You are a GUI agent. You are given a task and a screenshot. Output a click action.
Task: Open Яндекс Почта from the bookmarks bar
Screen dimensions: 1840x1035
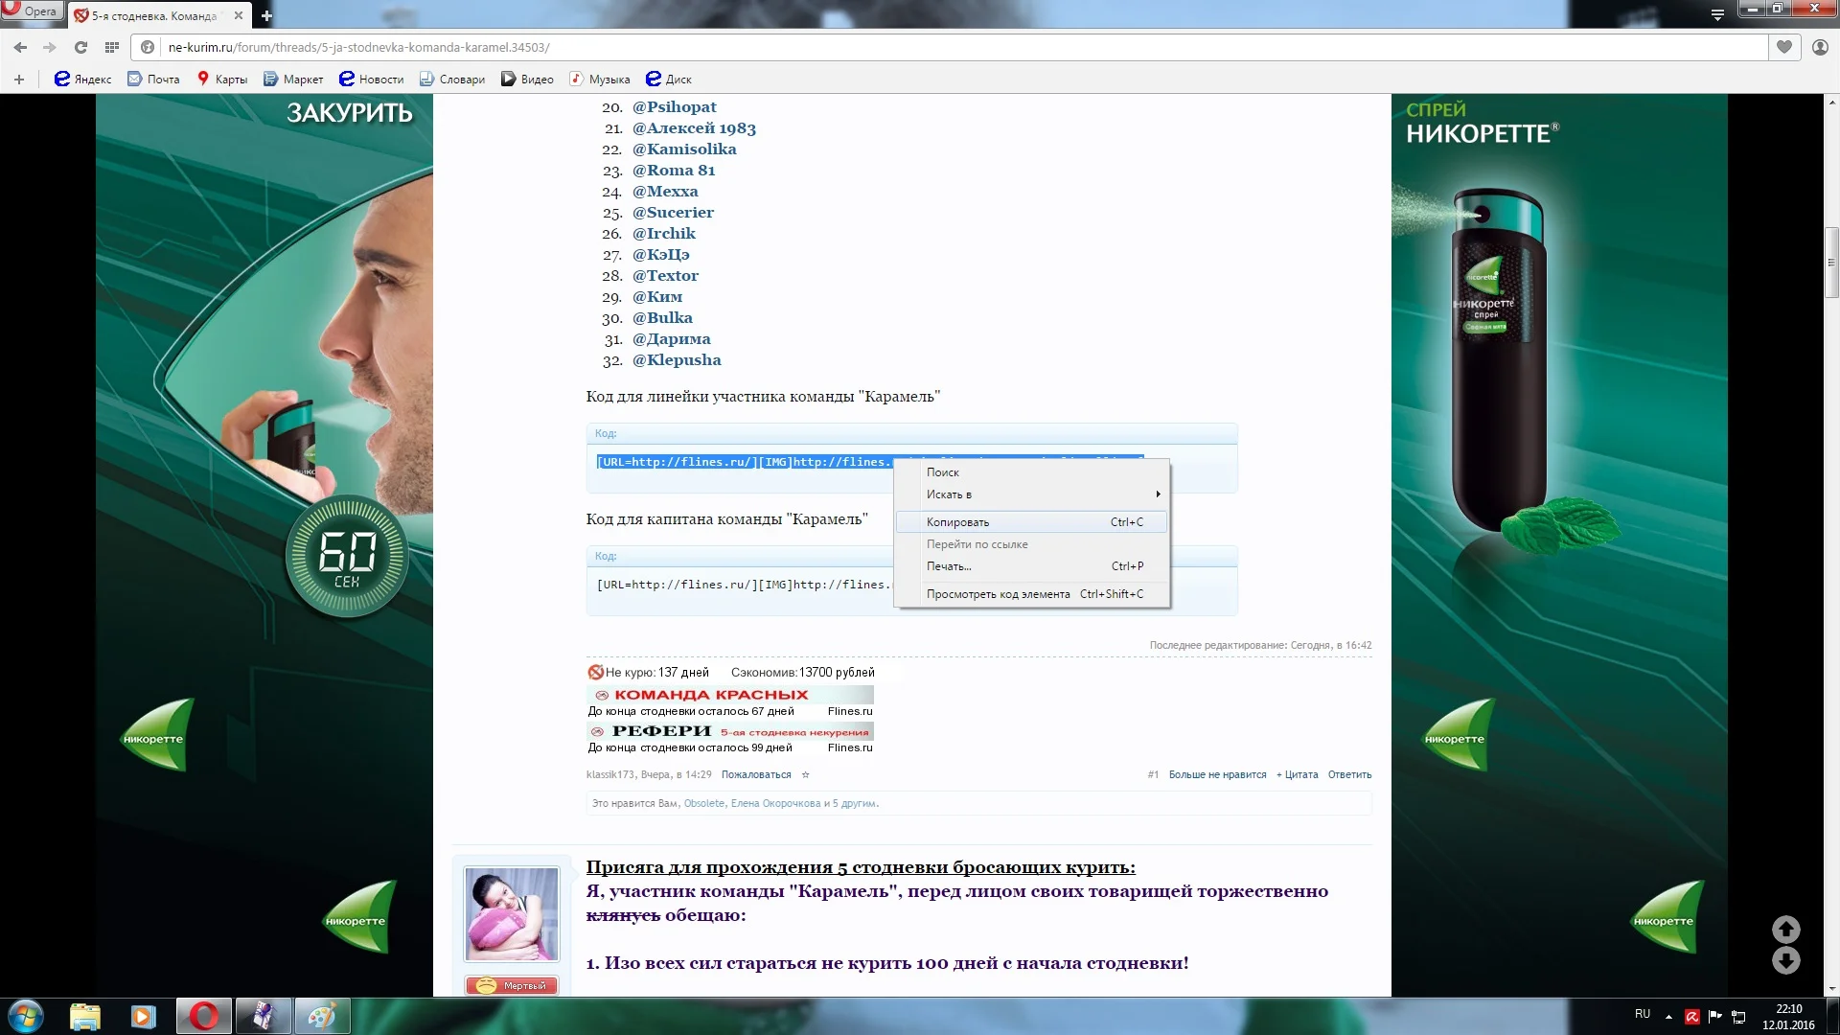tap(151, 79)
